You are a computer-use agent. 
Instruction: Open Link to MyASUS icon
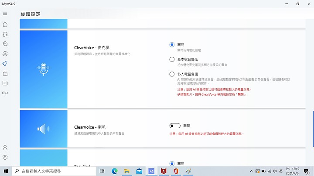(5, 93)
